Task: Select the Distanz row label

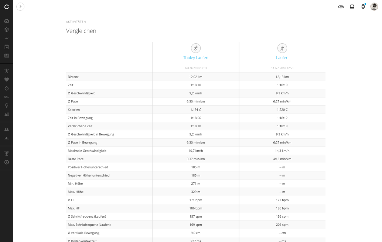Action: 73,77
